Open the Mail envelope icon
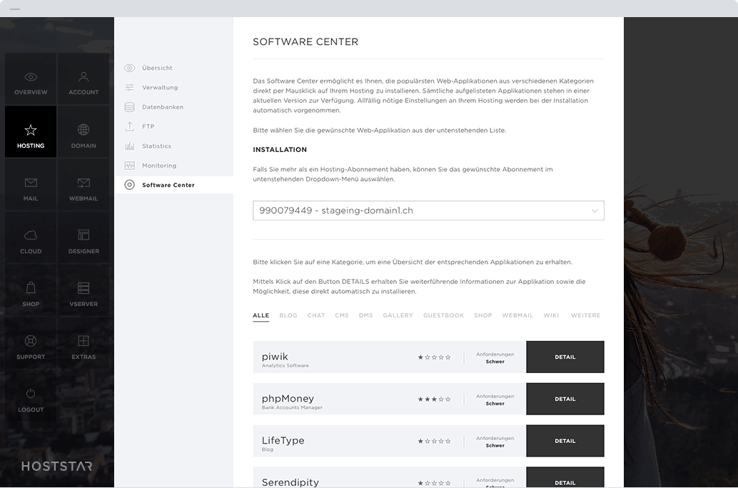The image size is (738, 488). pos(31,183)
